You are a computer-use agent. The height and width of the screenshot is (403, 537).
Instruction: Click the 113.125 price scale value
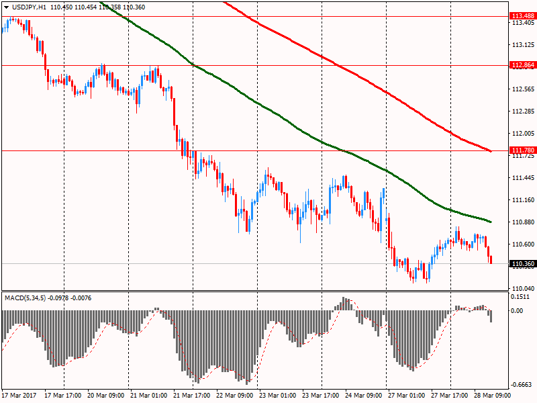click(524, 45)
